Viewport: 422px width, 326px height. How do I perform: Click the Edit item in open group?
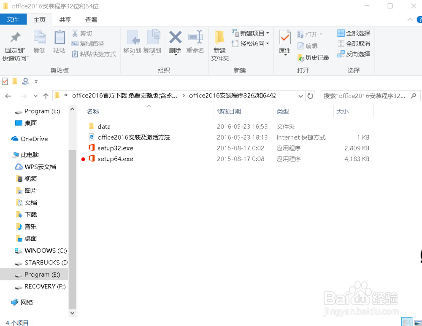click(308, 46)
